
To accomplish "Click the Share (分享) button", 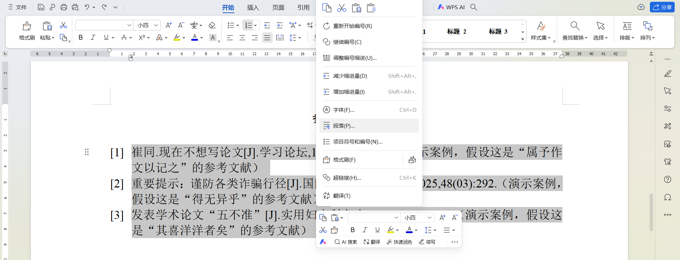I will pyautogui.click(x=662, y=7).
